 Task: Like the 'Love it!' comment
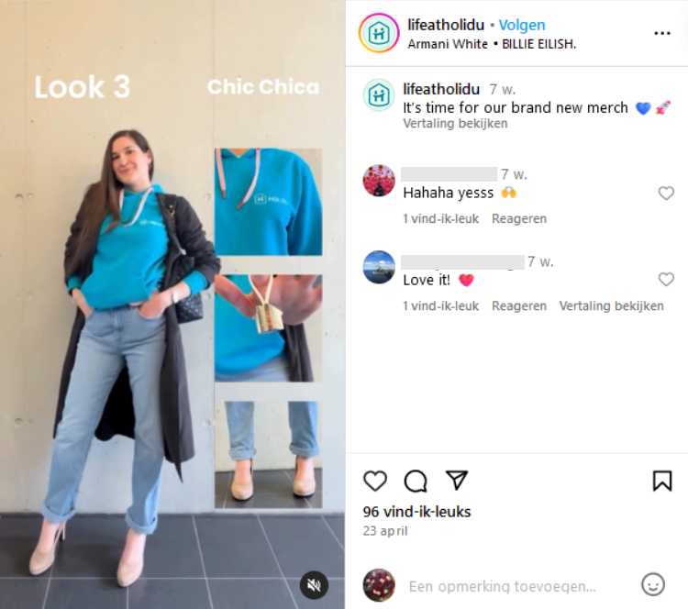pos(666,279)
